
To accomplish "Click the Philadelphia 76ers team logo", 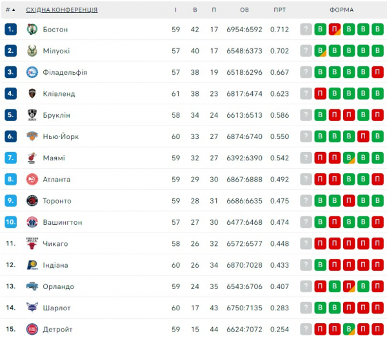I will (32, 72).
